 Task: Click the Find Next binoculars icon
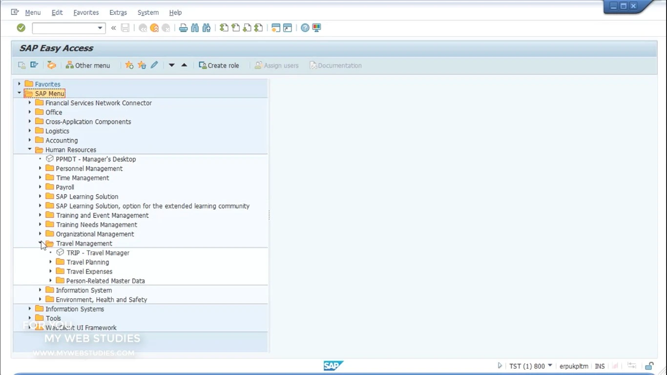207,28
